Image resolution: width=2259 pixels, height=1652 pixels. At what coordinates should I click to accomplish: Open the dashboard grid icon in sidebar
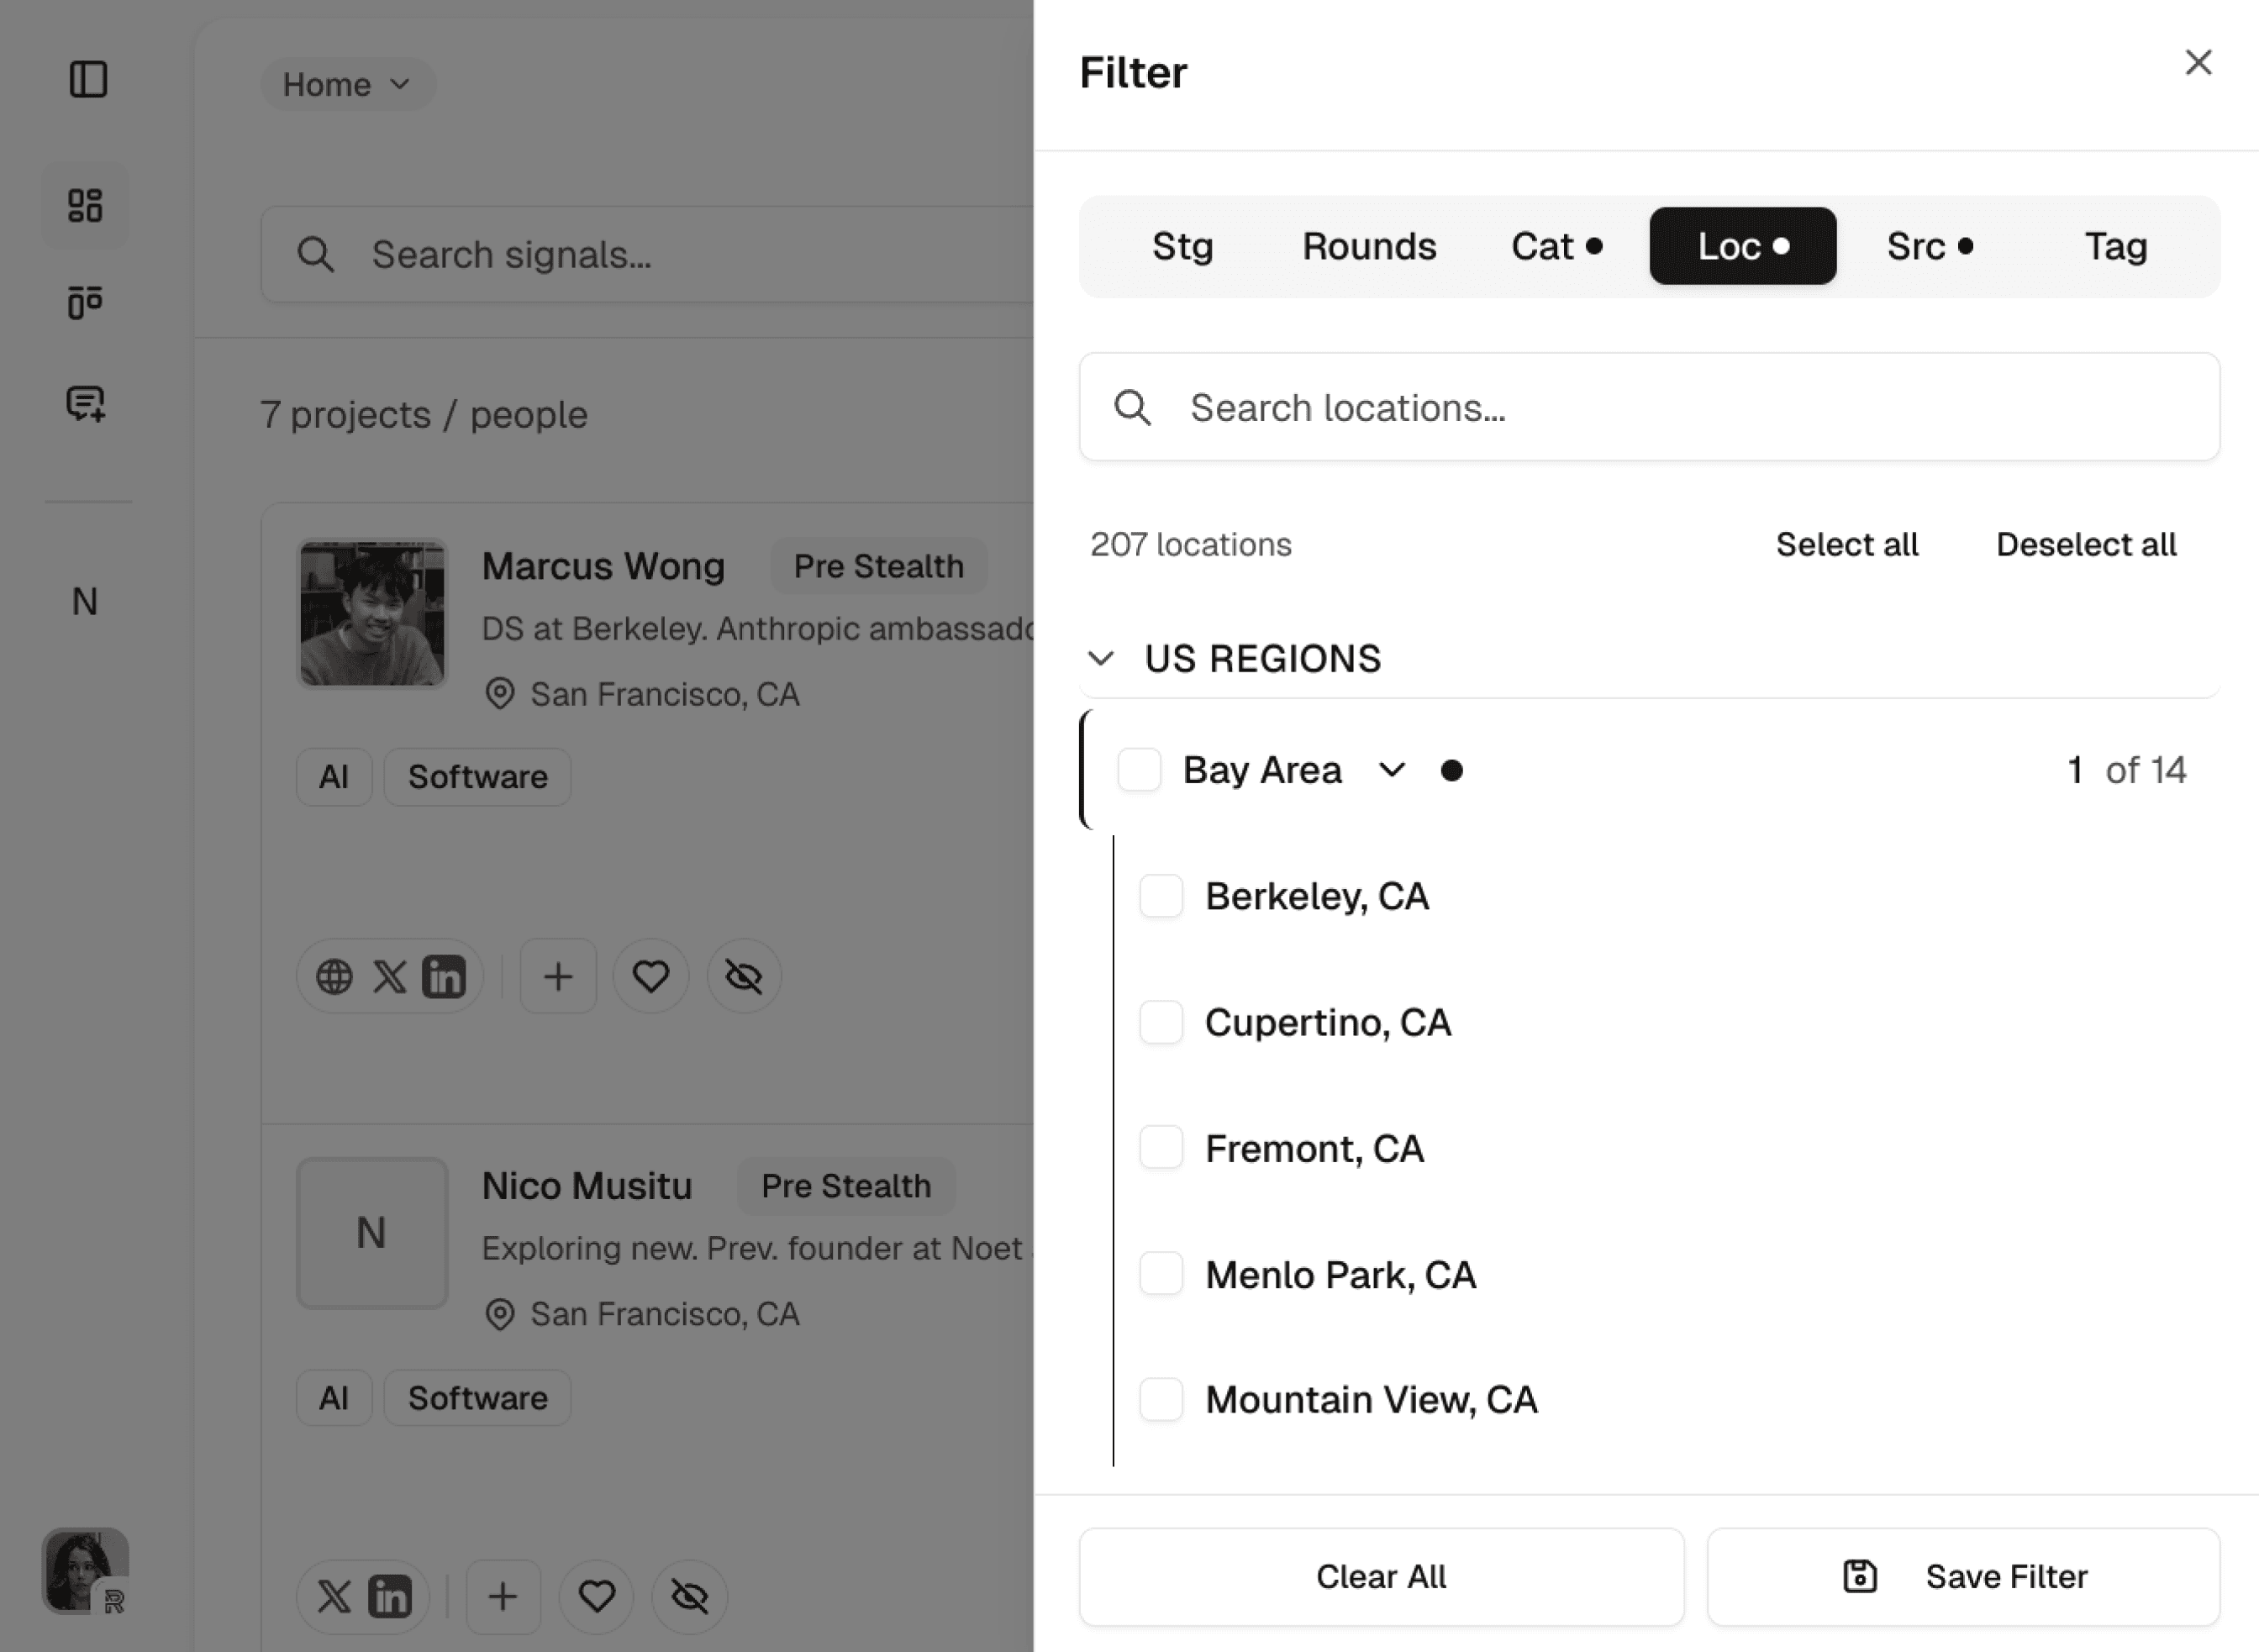(85, 205)
